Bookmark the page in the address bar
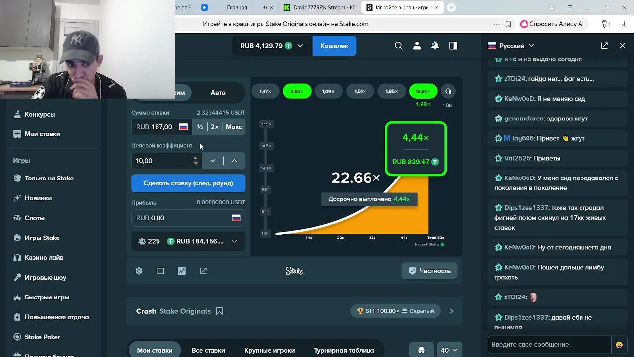 (508, 24)
